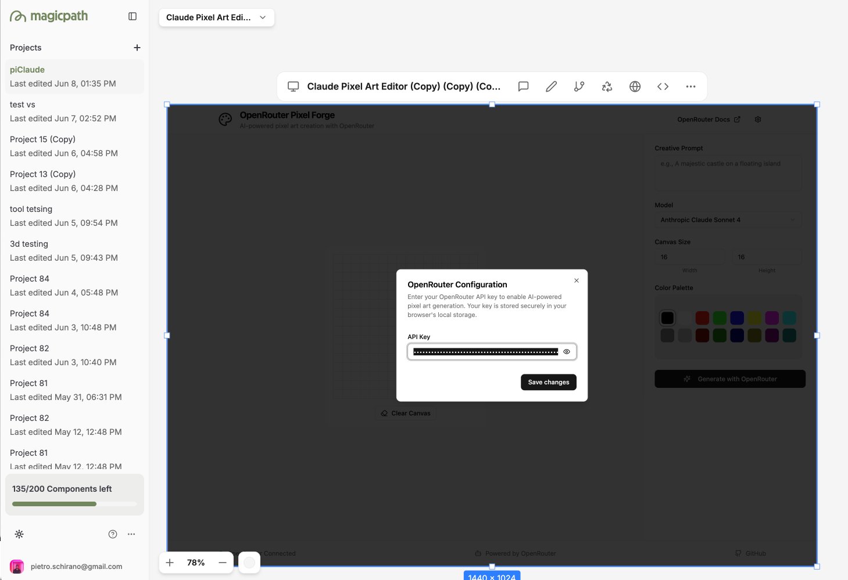Collapse the magicpath sidebar panel icon
The height and width of the screenshot is (580, 848).
(133, 16)
